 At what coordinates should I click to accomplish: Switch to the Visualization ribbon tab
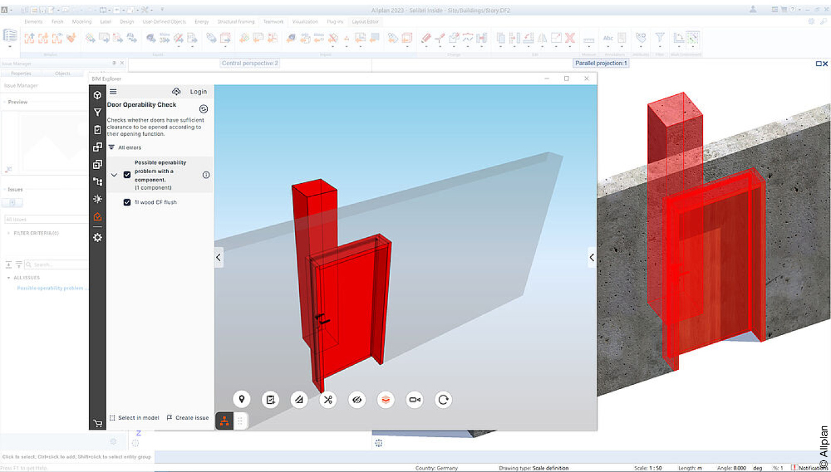pyautogui.click(x=305, y=21)
